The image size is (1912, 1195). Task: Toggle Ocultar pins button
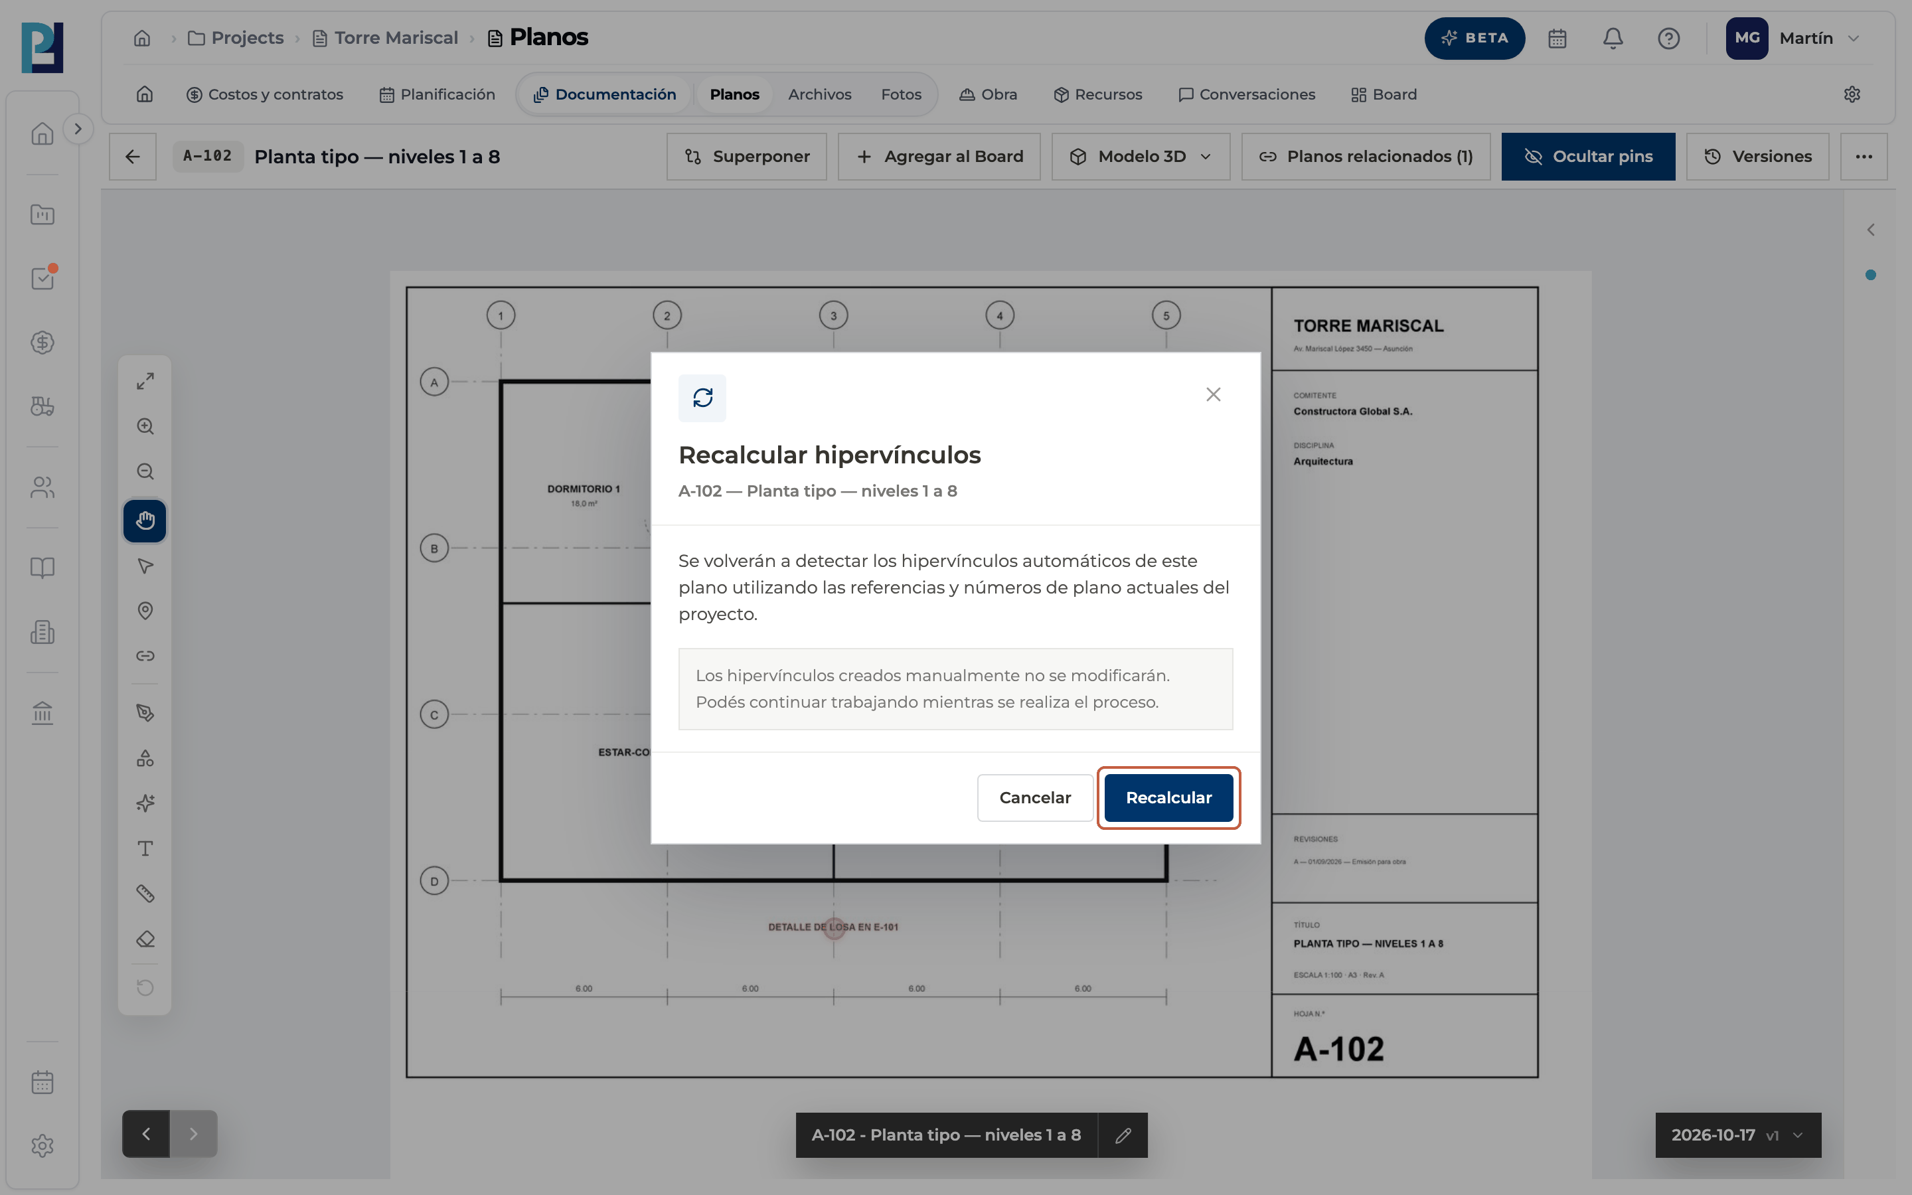(x=1588, y=157)
